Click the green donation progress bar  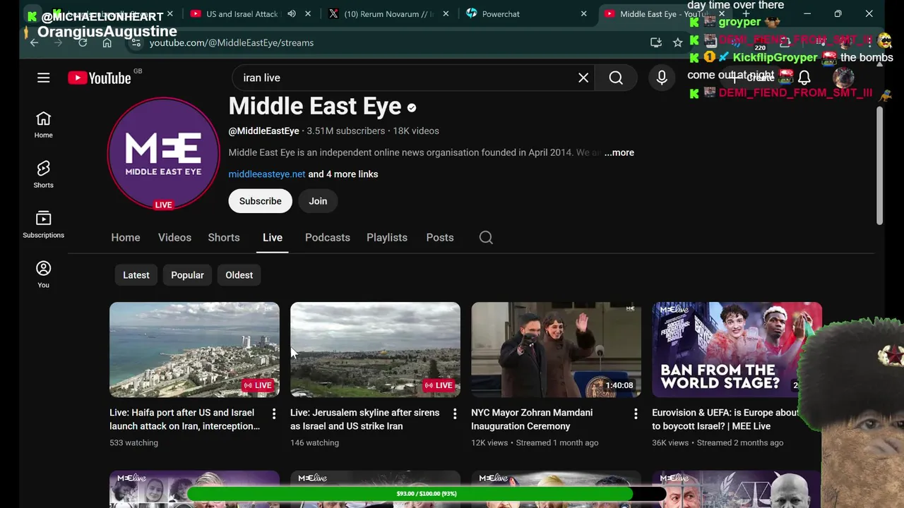tap(426, 494)
